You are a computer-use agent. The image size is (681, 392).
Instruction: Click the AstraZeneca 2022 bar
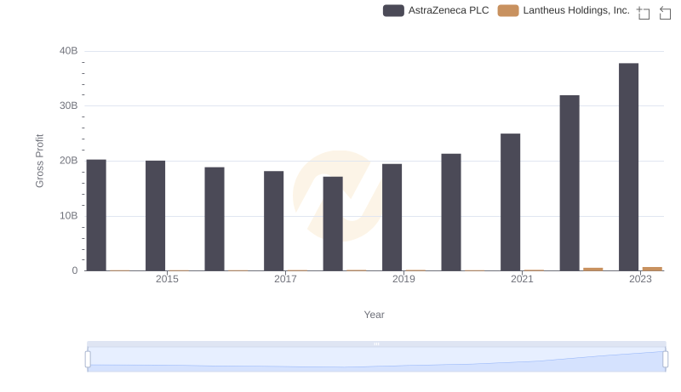[569, 183]
